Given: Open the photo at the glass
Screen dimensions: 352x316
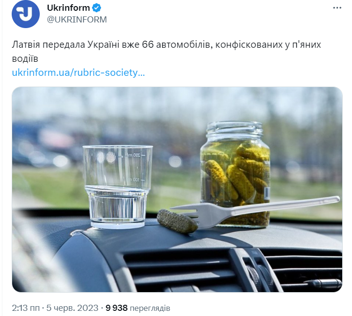Looking at the screenshot, I should pos(118,187).
